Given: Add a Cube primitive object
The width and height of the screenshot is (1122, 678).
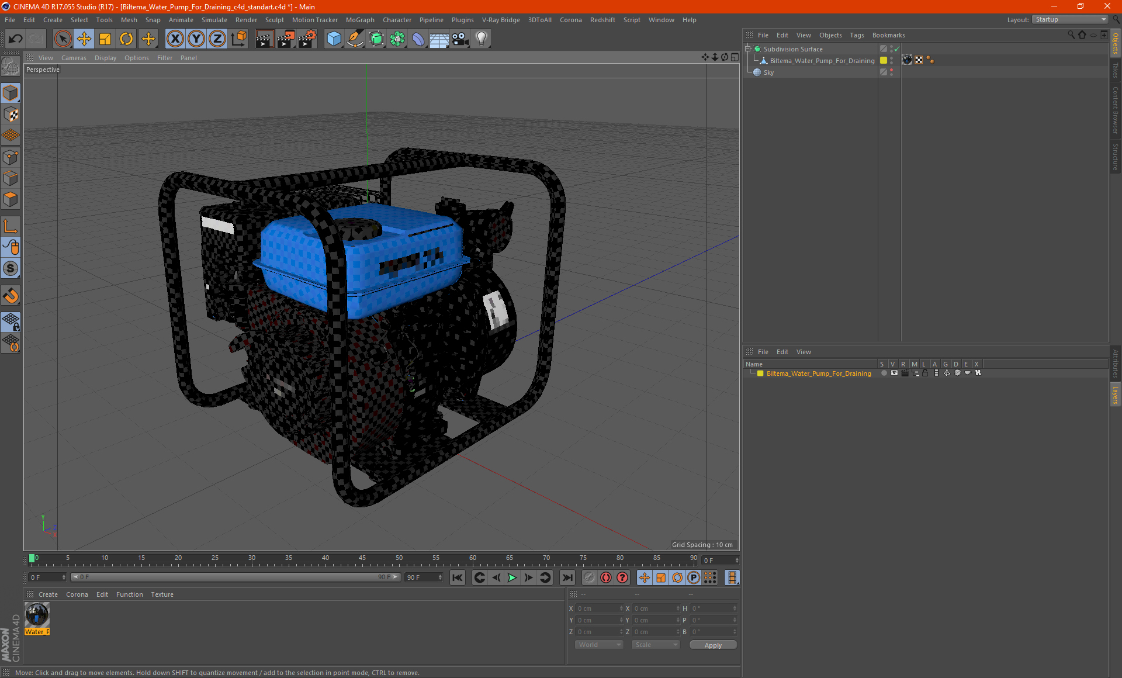Looking at the screenshot, I should pos(334,39).
